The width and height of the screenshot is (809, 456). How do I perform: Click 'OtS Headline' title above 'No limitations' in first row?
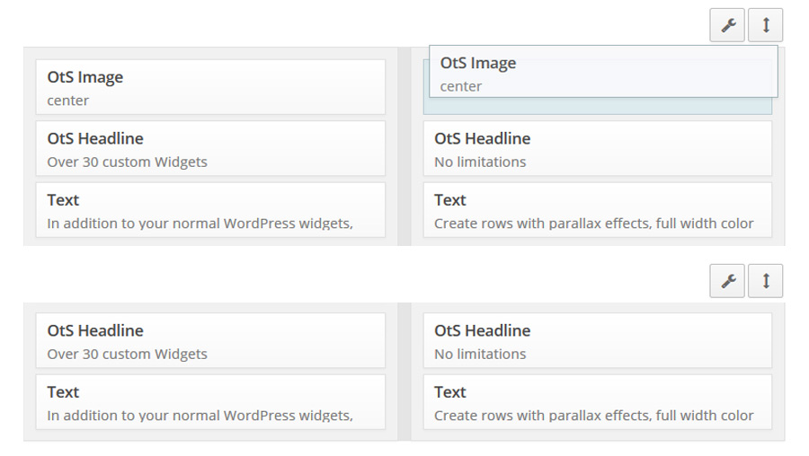tap(482, 138)
